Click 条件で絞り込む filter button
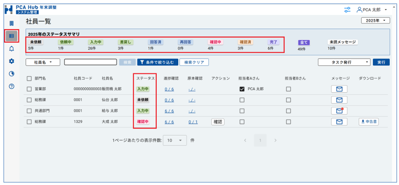 157,62
